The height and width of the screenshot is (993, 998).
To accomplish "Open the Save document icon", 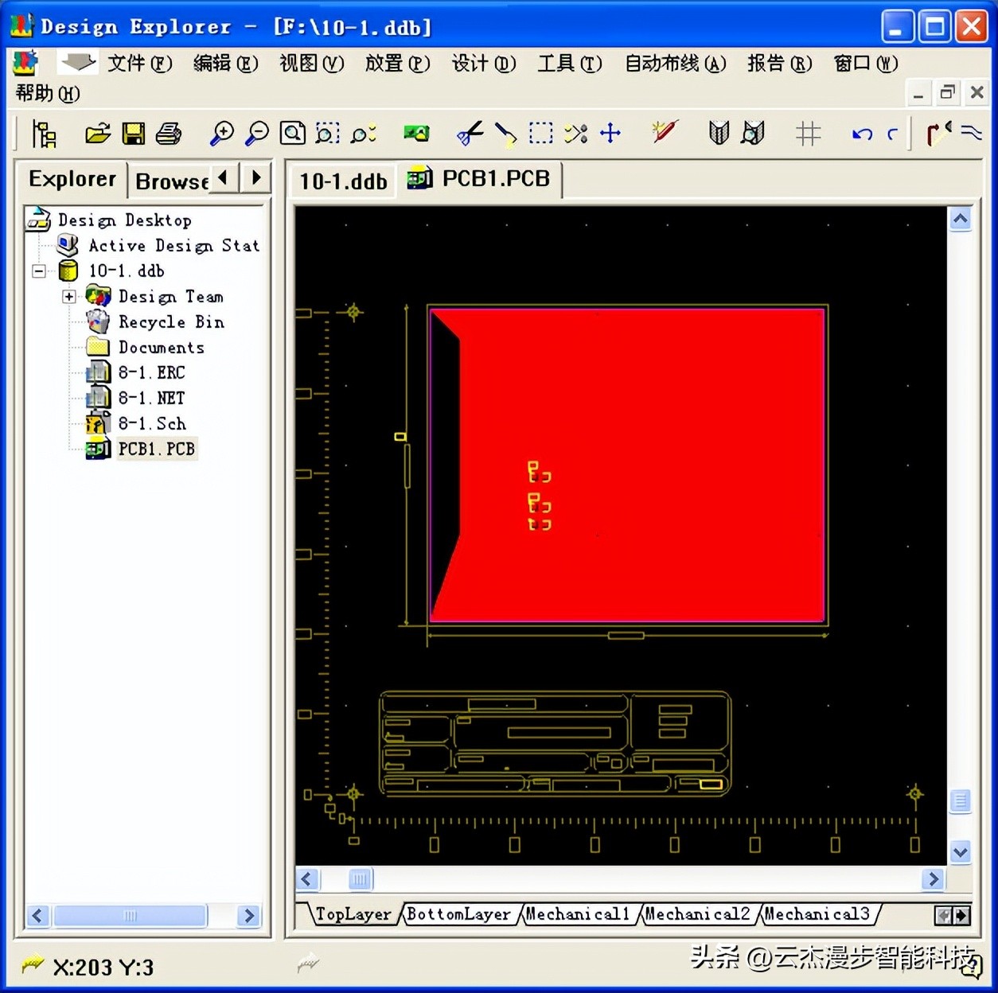I will pos(133,133).
